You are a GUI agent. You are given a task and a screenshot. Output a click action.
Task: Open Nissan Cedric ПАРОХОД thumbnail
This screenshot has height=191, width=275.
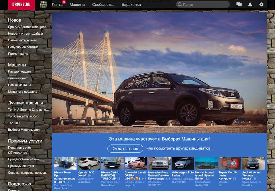pyautogui.click(x=112, y=163)
